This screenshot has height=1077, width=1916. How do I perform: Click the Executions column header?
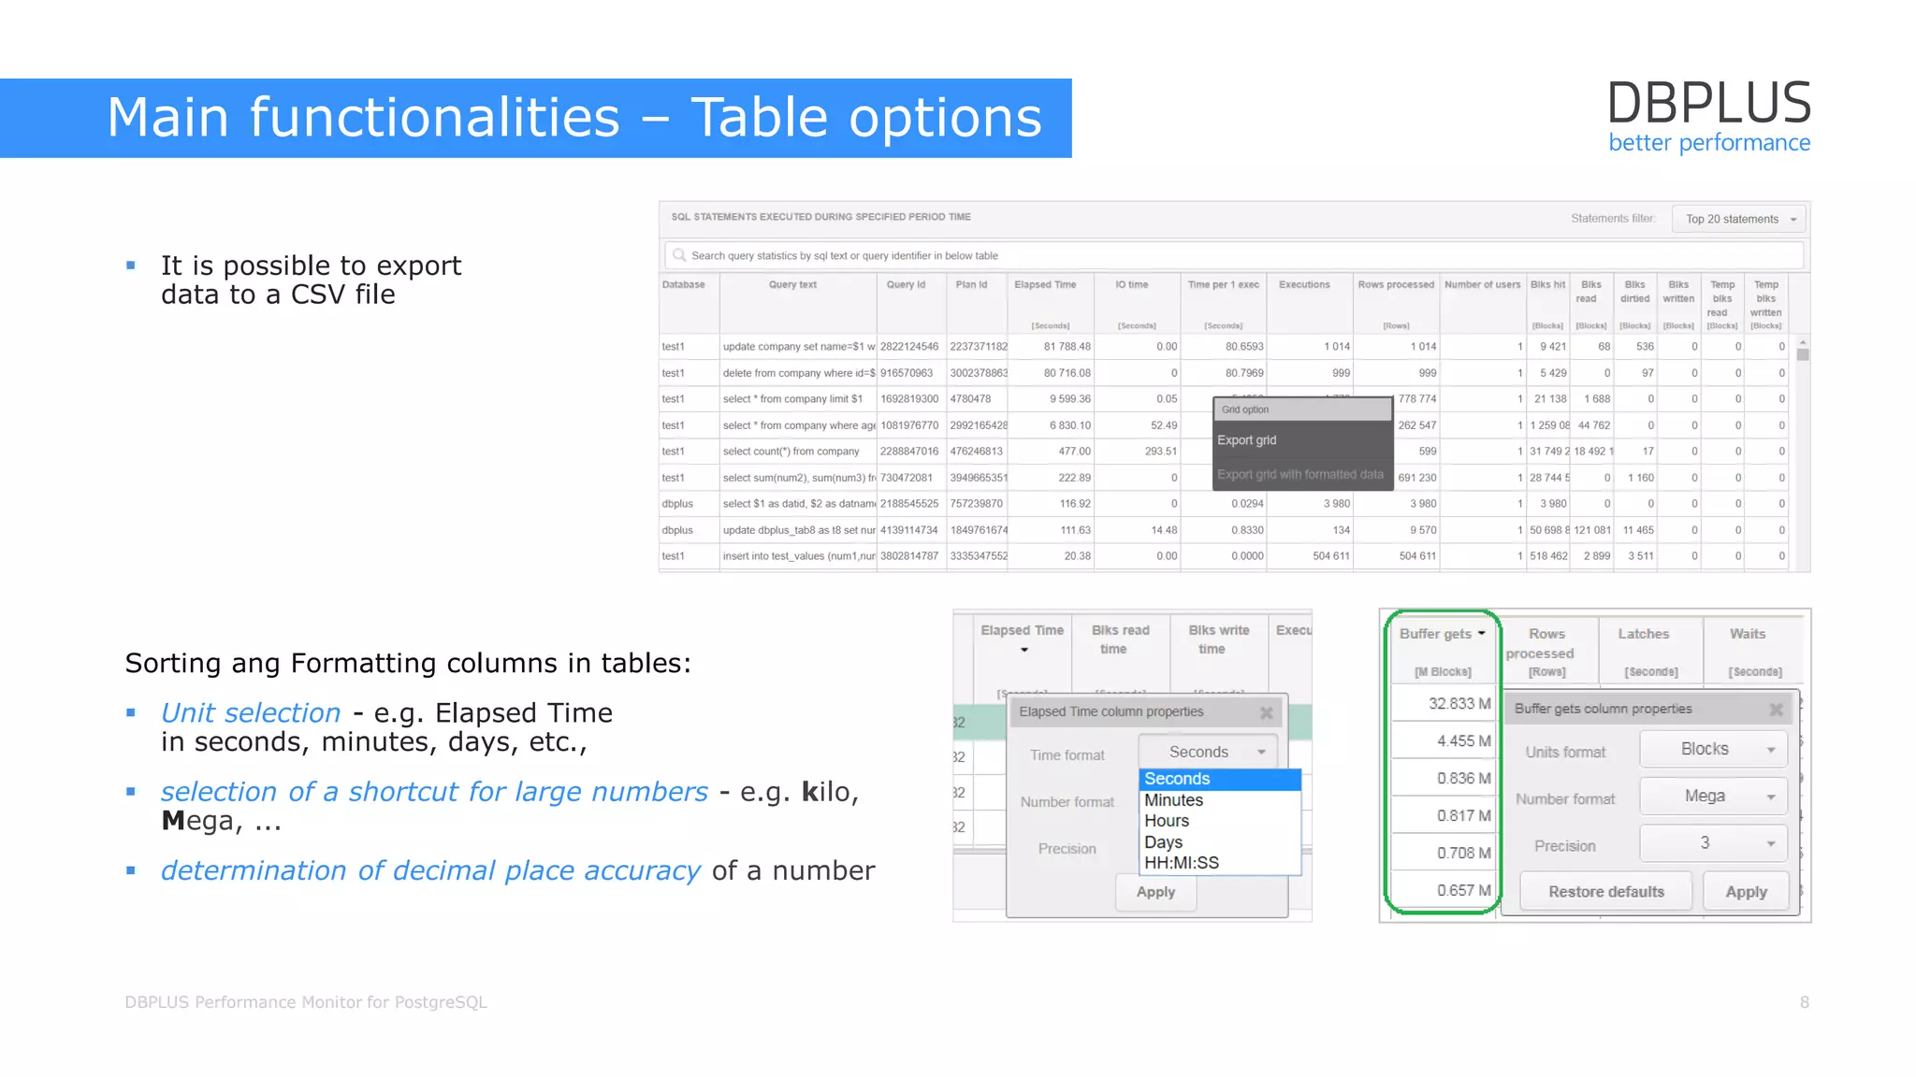click(1304, 285)
